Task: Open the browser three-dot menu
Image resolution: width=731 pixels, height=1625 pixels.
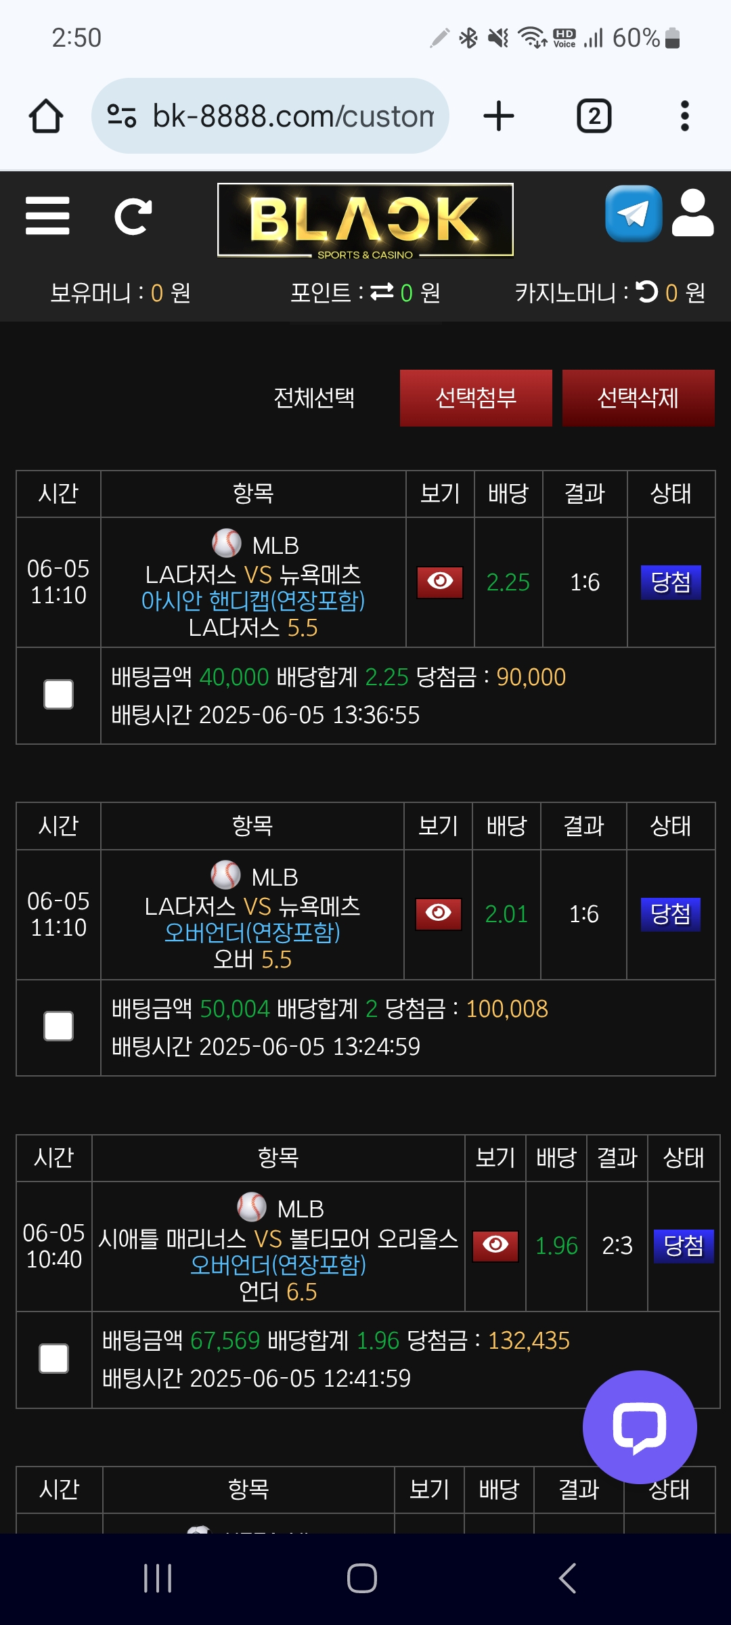Action: 685,116
